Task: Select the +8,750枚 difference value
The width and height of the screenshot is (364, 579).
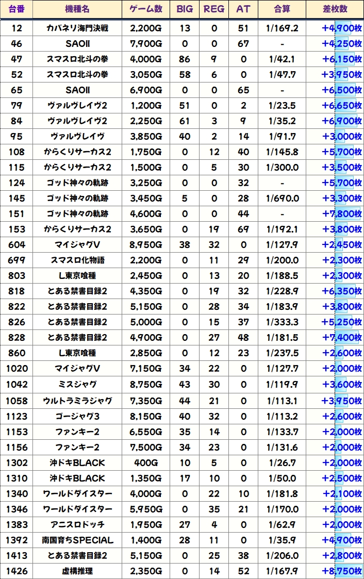Action: 342,571
